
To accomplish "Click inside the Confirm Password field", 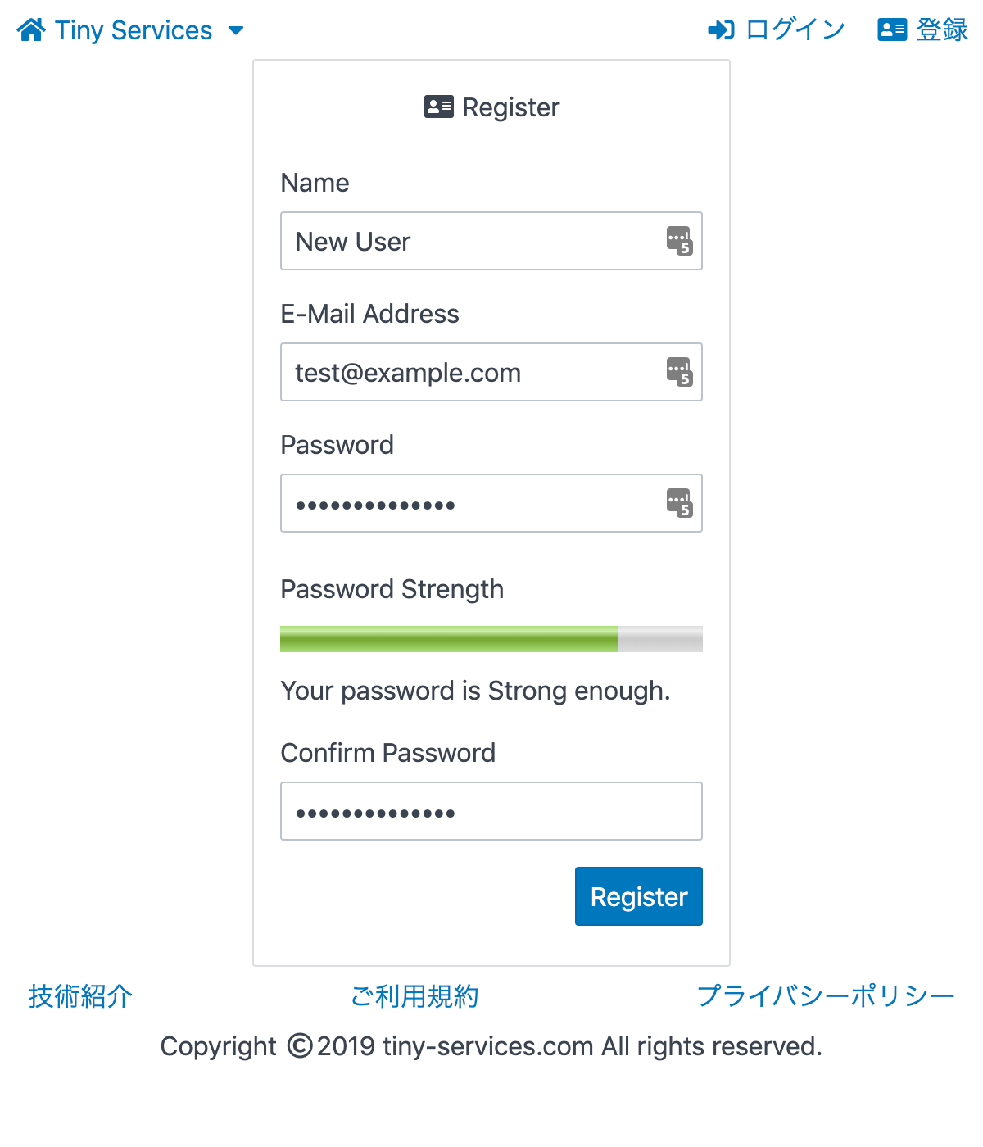I will (491, 811).
